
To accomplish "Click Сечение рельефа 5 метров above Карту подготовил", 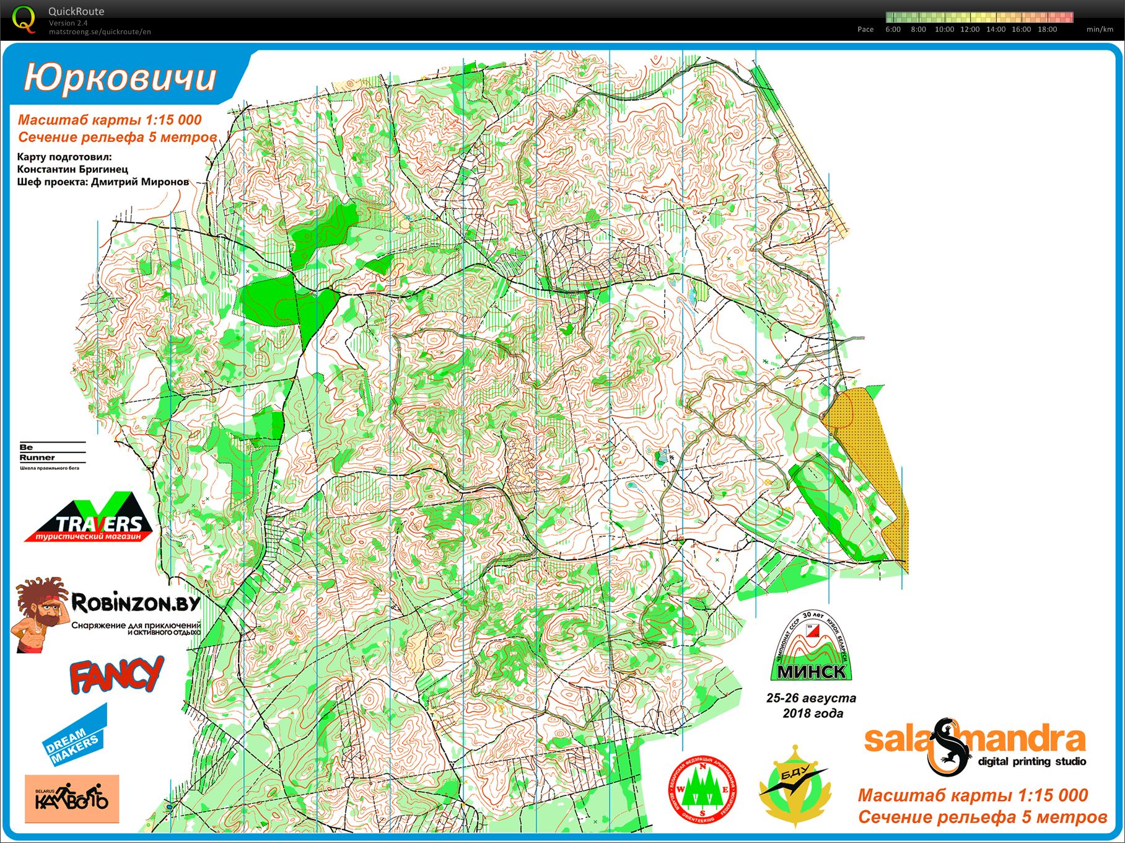I will [x=118, y=137].
